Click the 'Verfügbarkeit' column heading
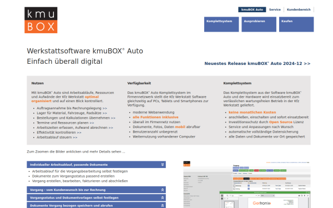Screen dimensions: 333x208 139,83
